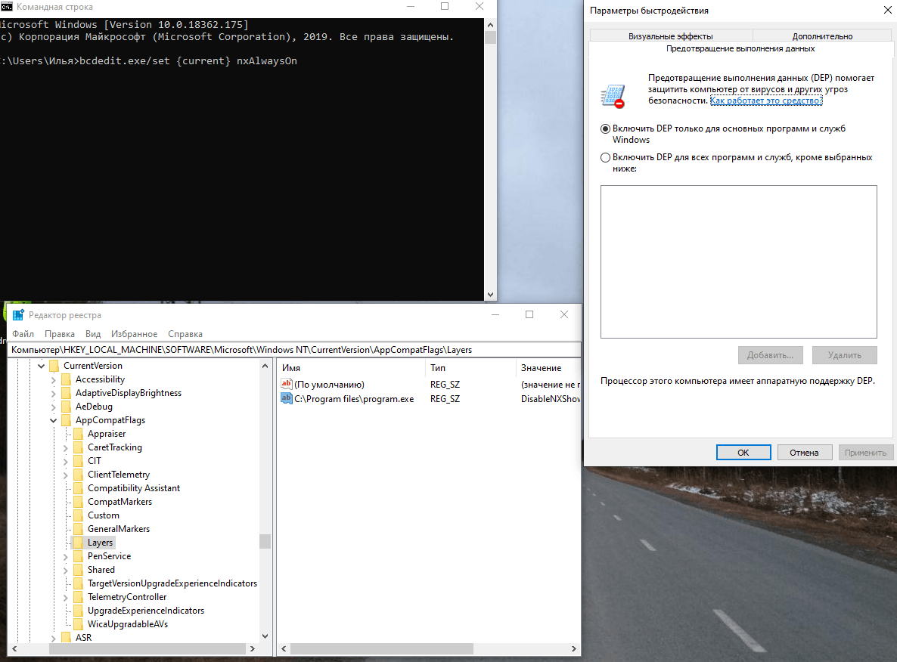The width and height of the screenshot is (897, 662).
Task: Enable DEP for all programs except selected
Action: click(605, 158)
